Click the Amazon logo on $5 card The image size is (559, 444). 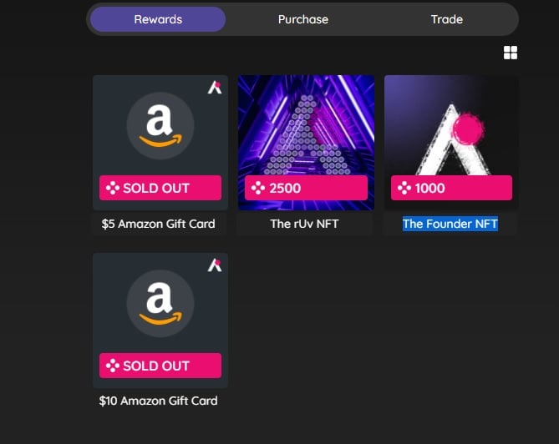pyautogui.click(x=160, y=125)
